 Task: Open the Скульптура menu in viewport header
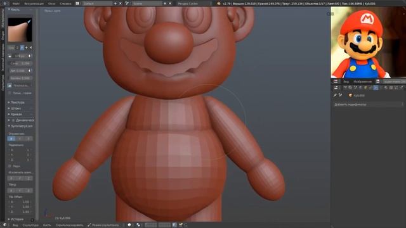pyautogui.click(x=30, y=225)
